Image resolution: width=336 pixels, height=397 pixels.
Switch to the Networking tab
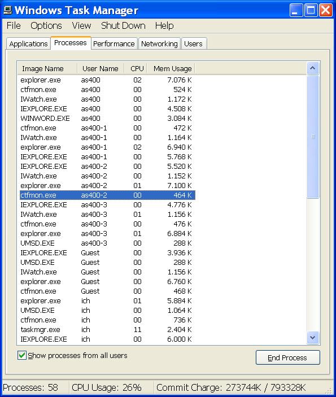click(159, 44)
